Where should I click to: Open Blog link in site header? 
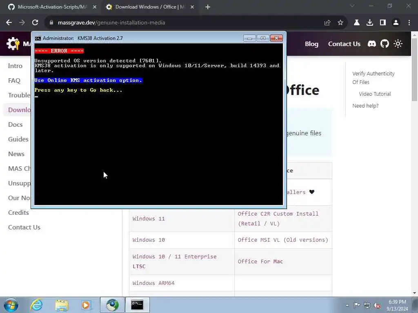[x=311, y=44]
